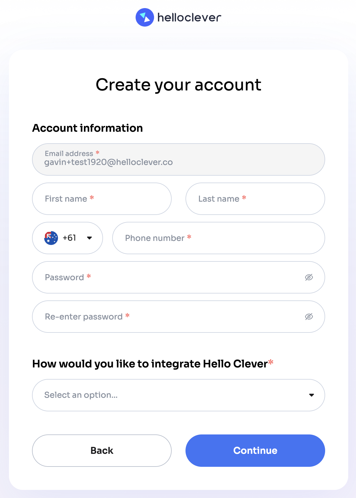Click the 'How would you like to integrate' label

click(150, 364)
